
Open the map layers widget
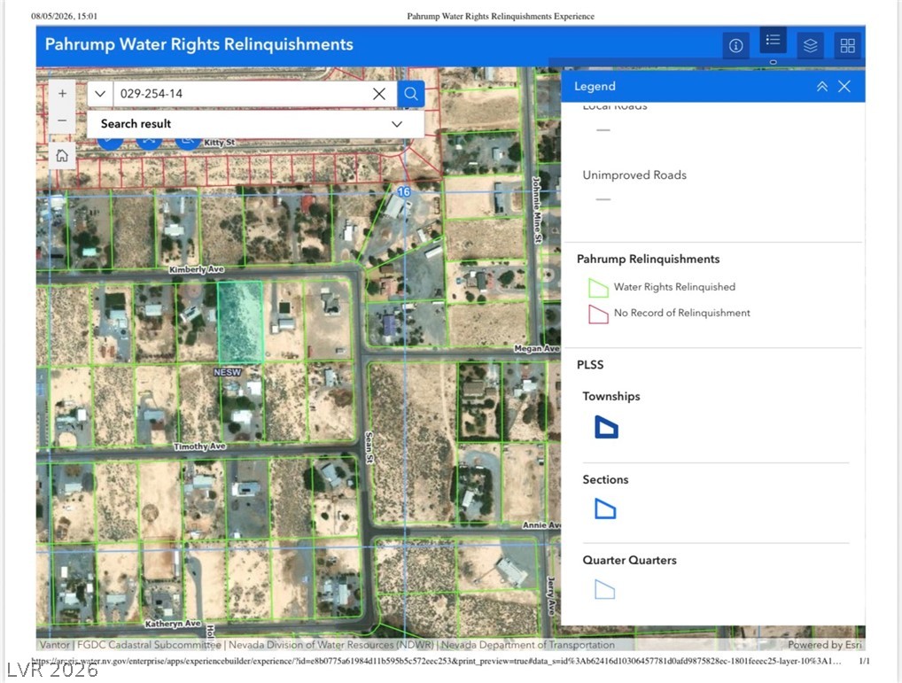click(x=810, y=45)
